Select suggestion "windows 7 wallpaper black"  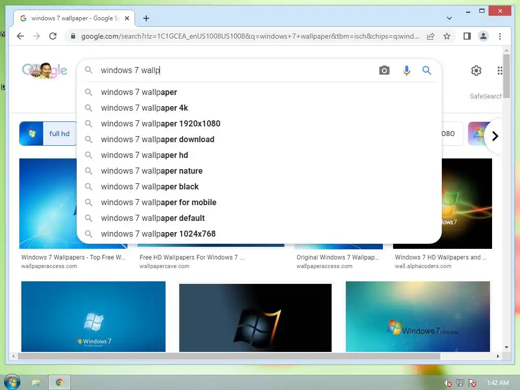(259, 187)
